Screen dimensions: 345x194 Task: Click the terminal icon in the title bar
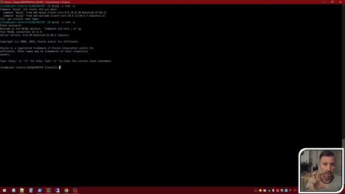(2, 2)
